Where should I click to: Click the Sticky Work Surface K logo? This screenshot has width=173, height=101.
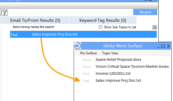point(77,46)
